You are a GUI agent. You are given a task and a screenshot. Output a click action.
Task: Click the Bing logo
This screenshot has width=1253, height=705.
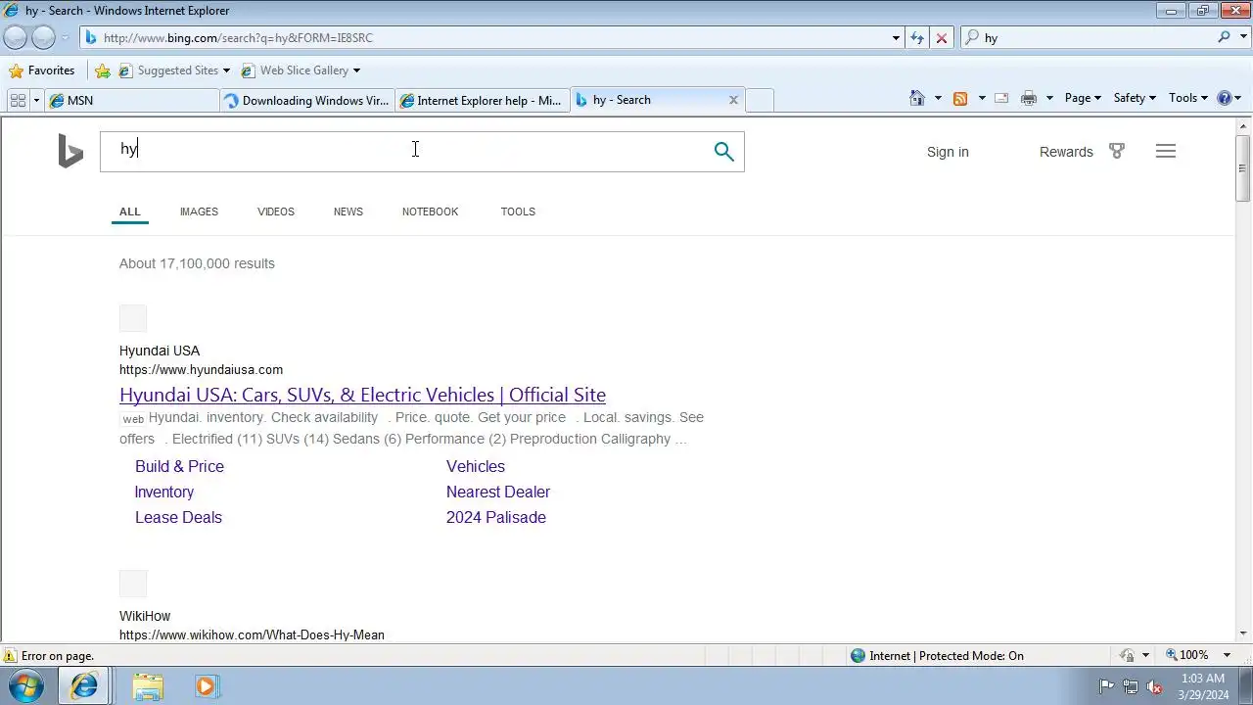pos(70,152)
